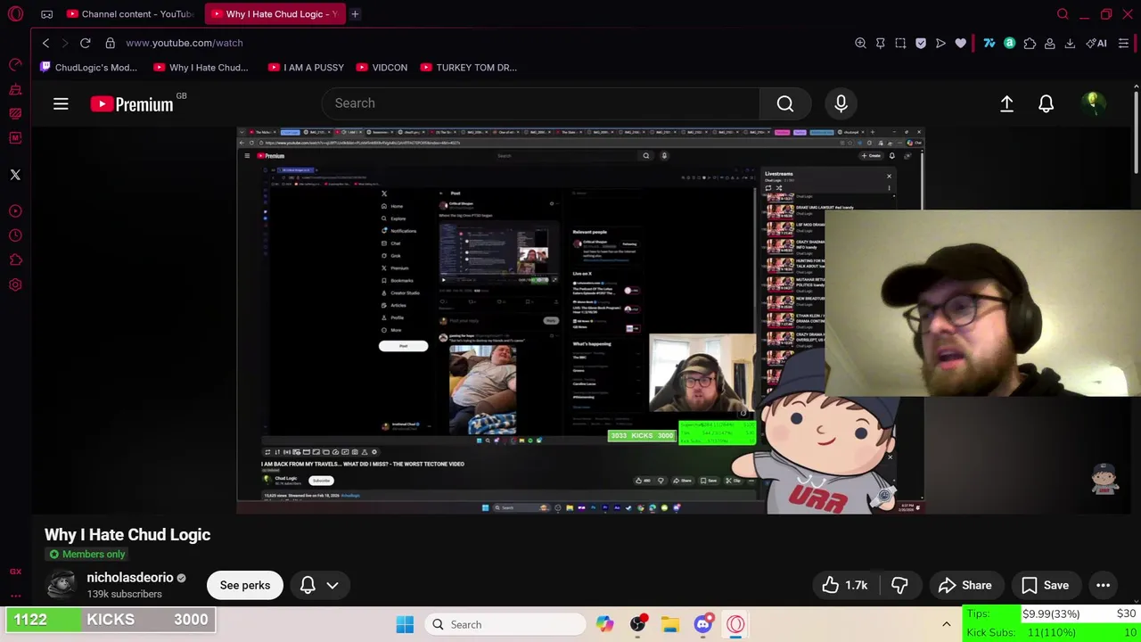Open the upload/create button
Image resolution: width=1141 pixels, height=642 pixels.
coord(1006,104)
